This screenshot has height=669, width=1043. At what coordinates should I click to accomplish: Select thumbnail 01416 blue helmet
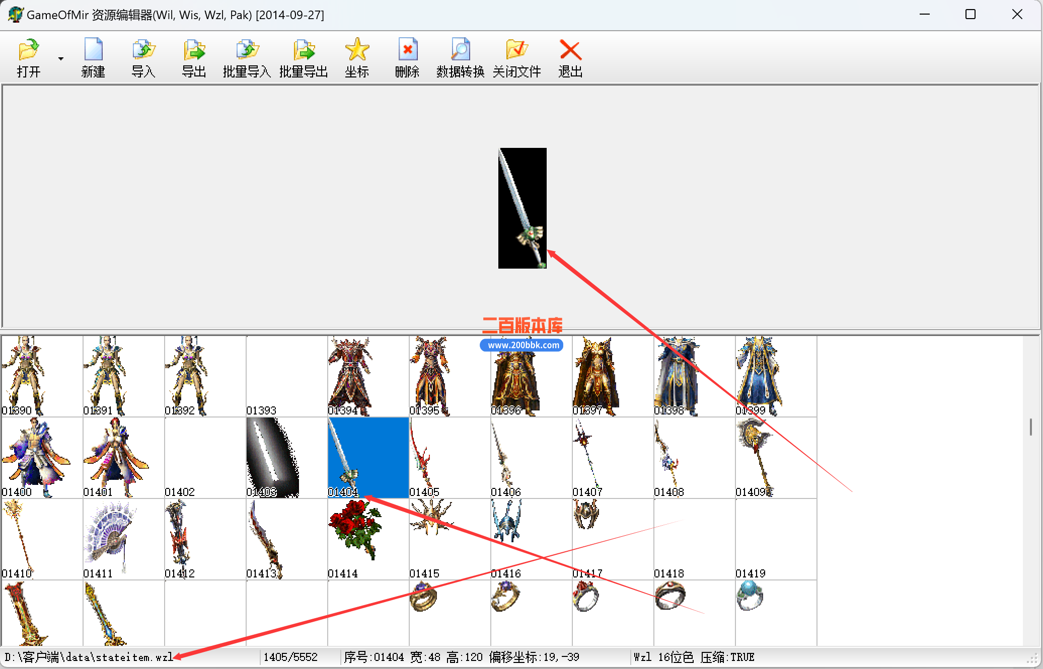(x=532, y=539)
